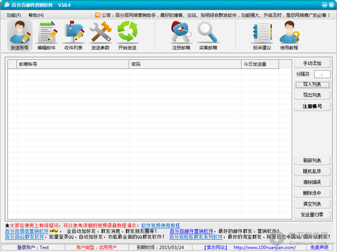Open the 收件列表 mailbox icon
Image resolution: width=337 pixels, height=252 pixels.
(x=74, y=36)
